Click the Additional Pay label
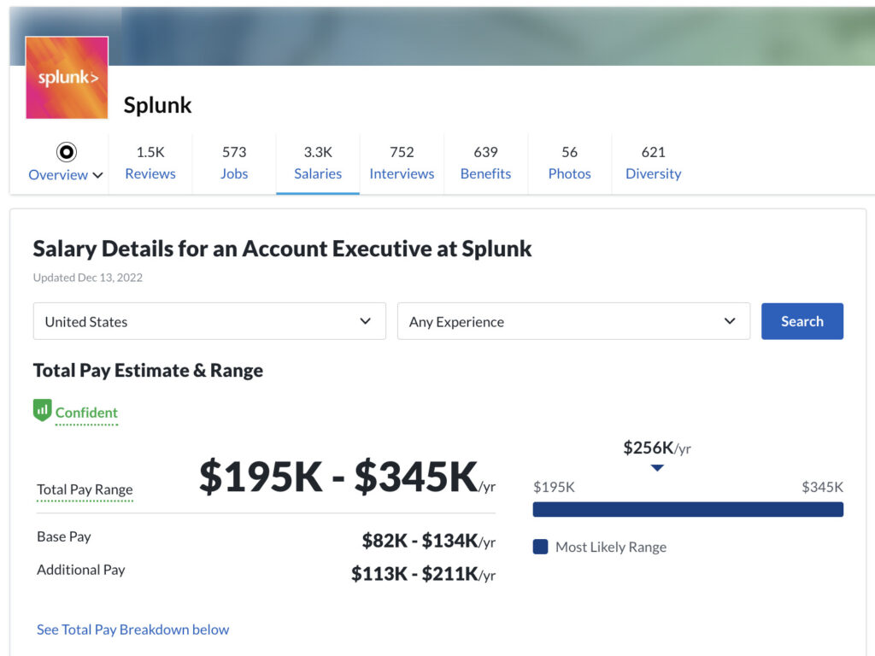 coord(81,570)
